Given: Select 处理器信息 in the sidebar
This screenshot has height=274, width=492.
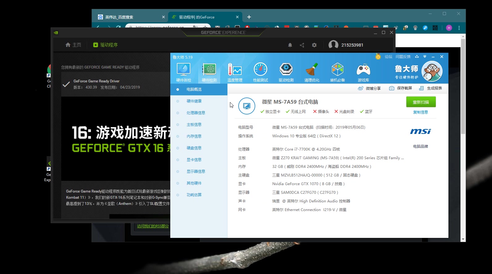Looking at the screenshot, I should pos(199,113).
